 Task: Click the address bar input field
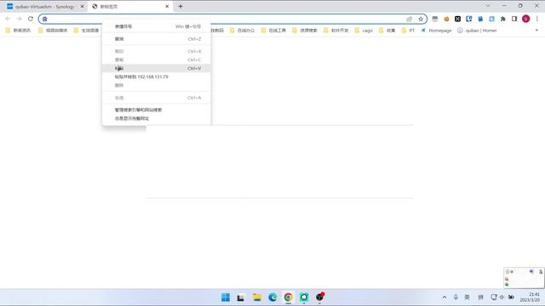[232, 19]
